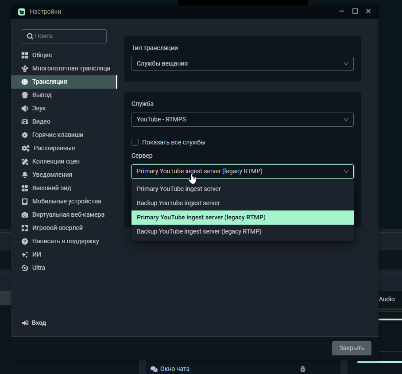Switch to the Видео settings section
This screenshot has height=374, width=402.
pyautogui.click(x=64, y=122)
